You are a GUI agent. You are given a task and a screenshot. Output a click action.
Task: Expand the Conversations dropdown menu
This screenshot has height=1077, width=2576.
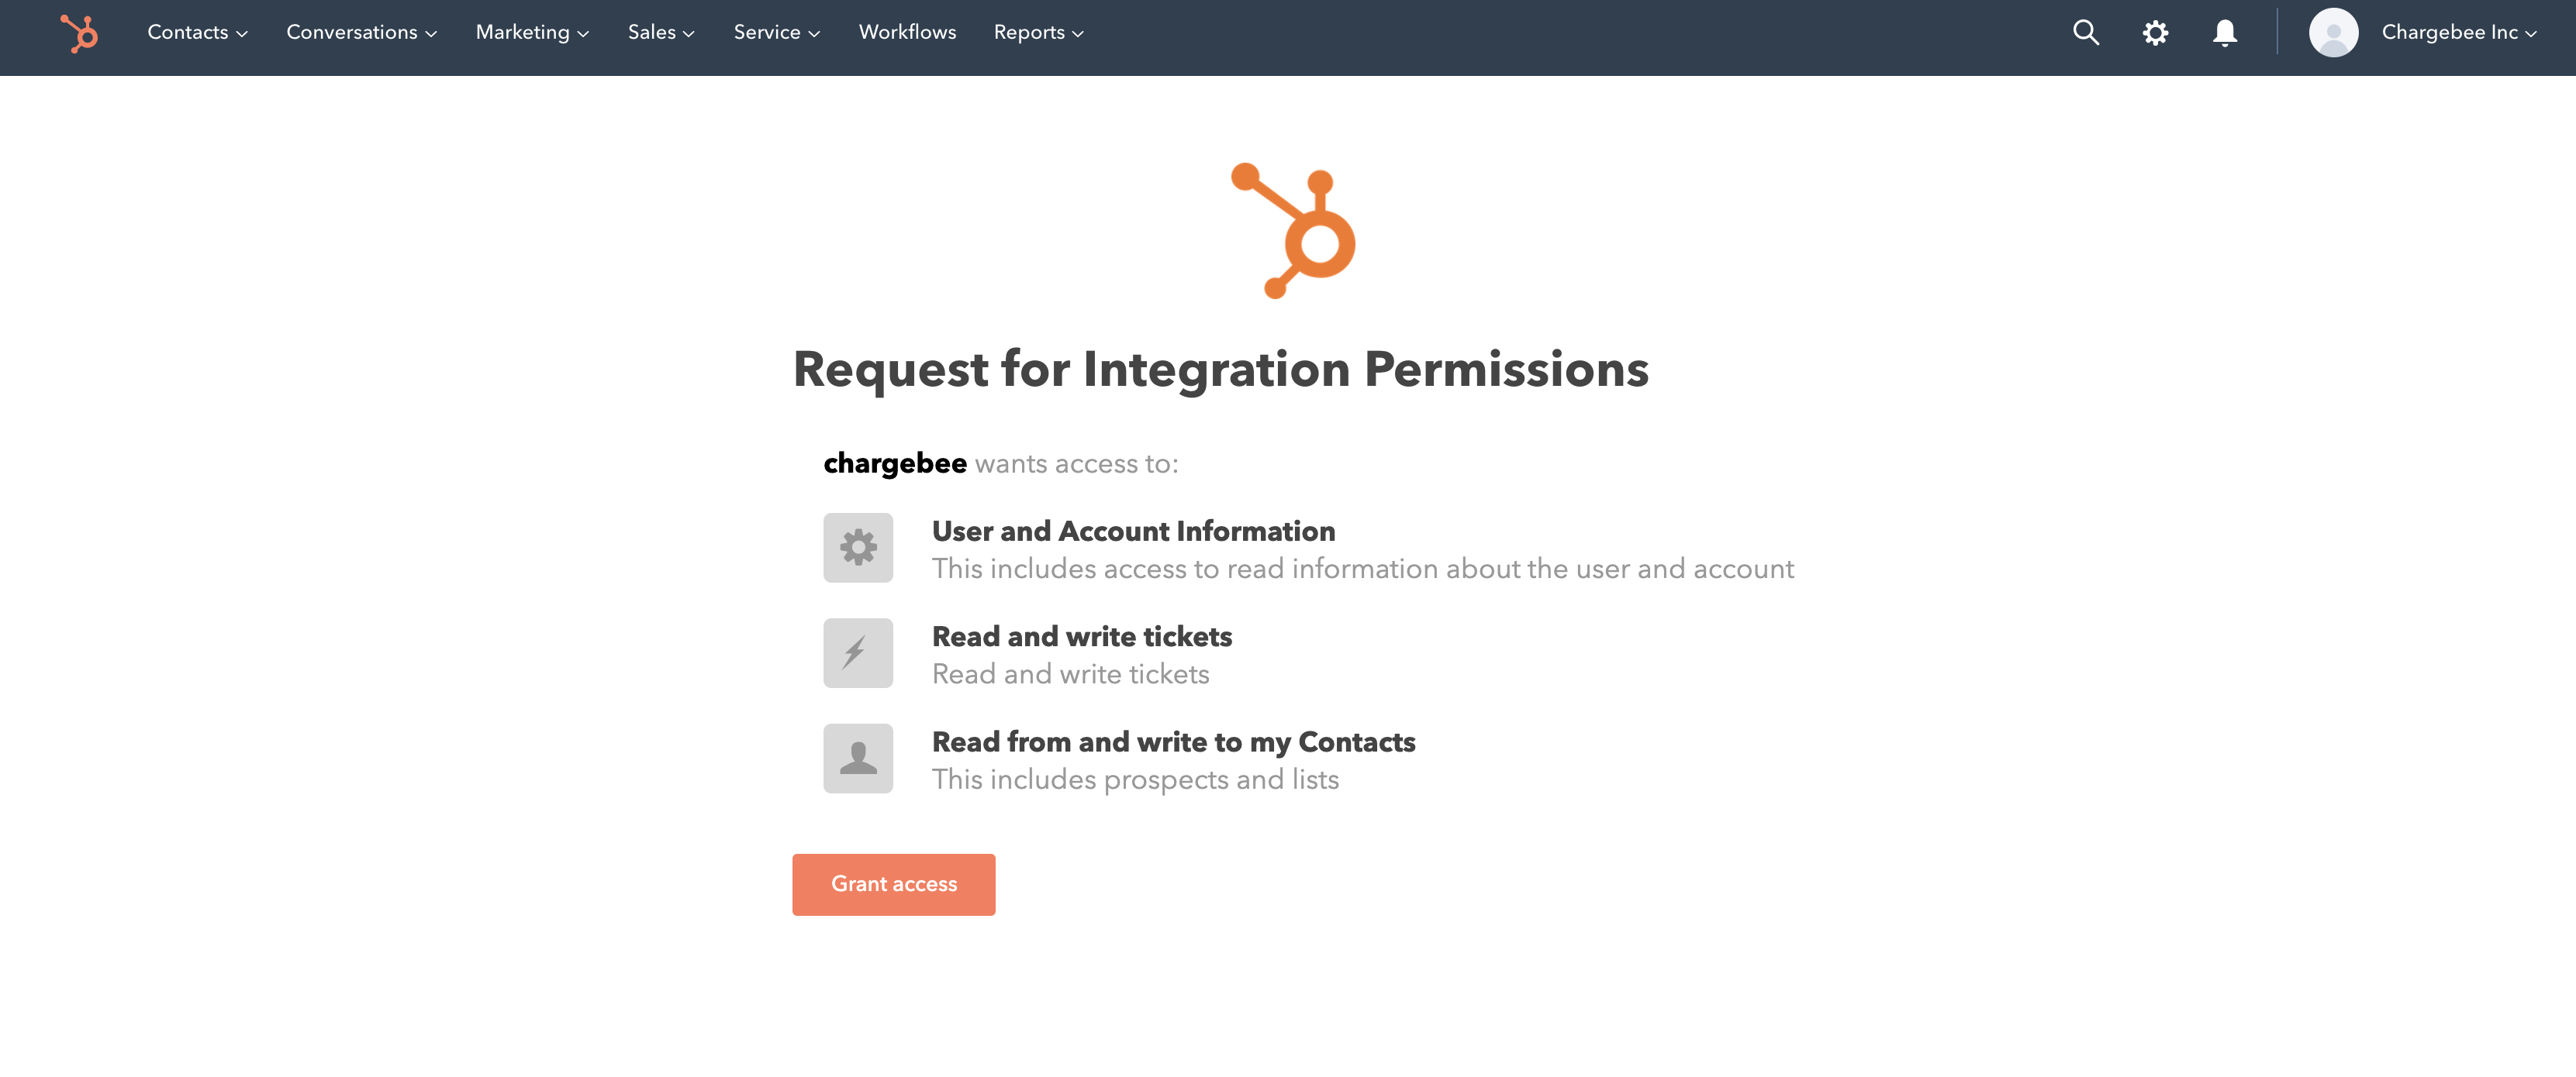click(361, 33)
